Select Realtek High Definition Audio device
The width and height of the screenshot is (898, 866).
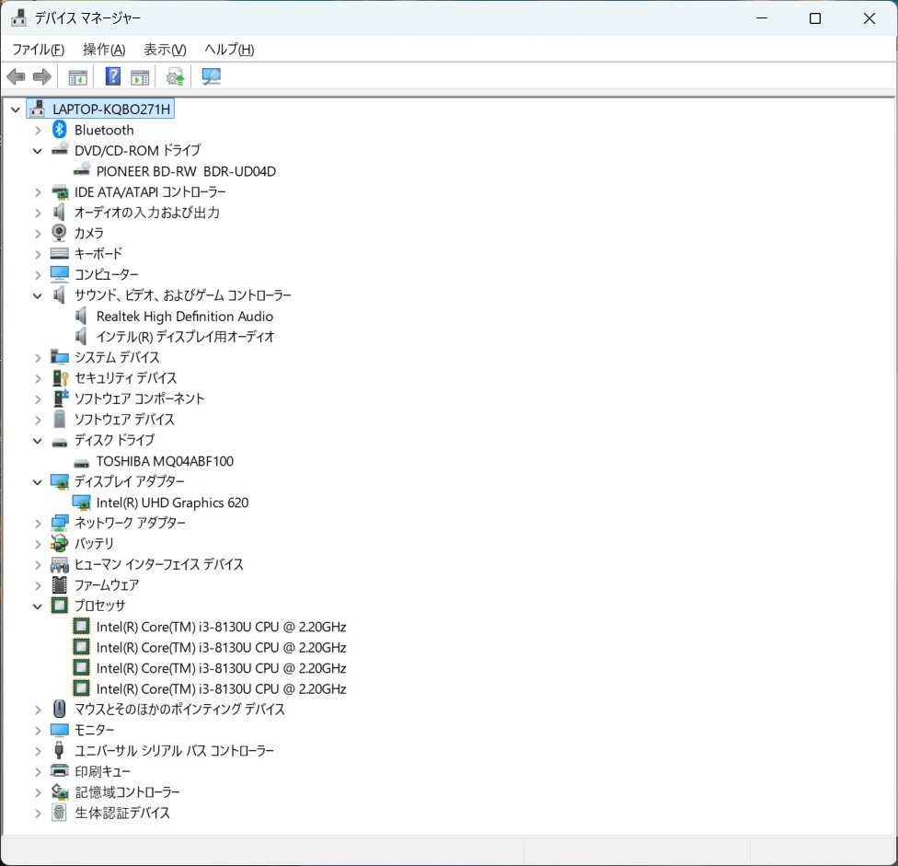(185, 316)
